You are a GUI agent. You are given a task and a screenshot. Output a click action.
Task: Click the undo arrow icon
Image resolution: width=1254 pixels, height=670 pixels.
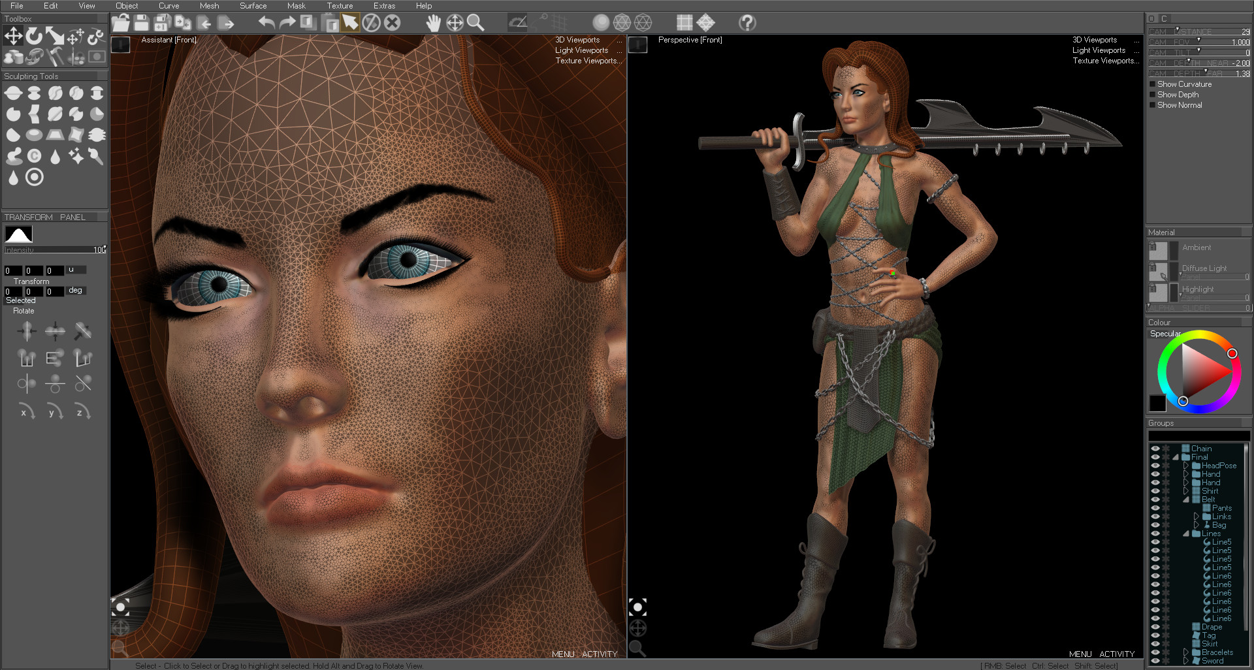coord(266,23)
